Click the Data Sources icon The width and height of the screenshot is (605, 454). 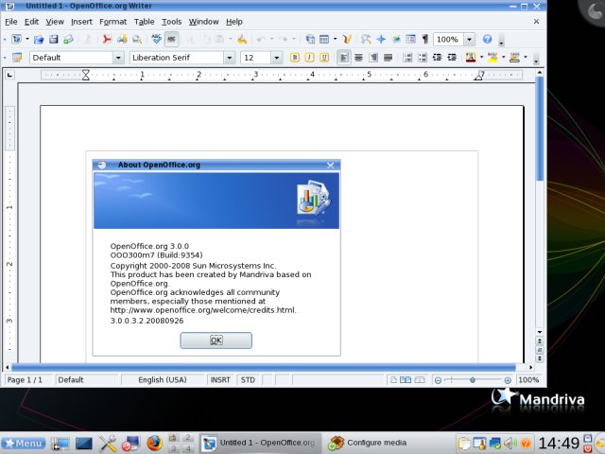point(410,39)
